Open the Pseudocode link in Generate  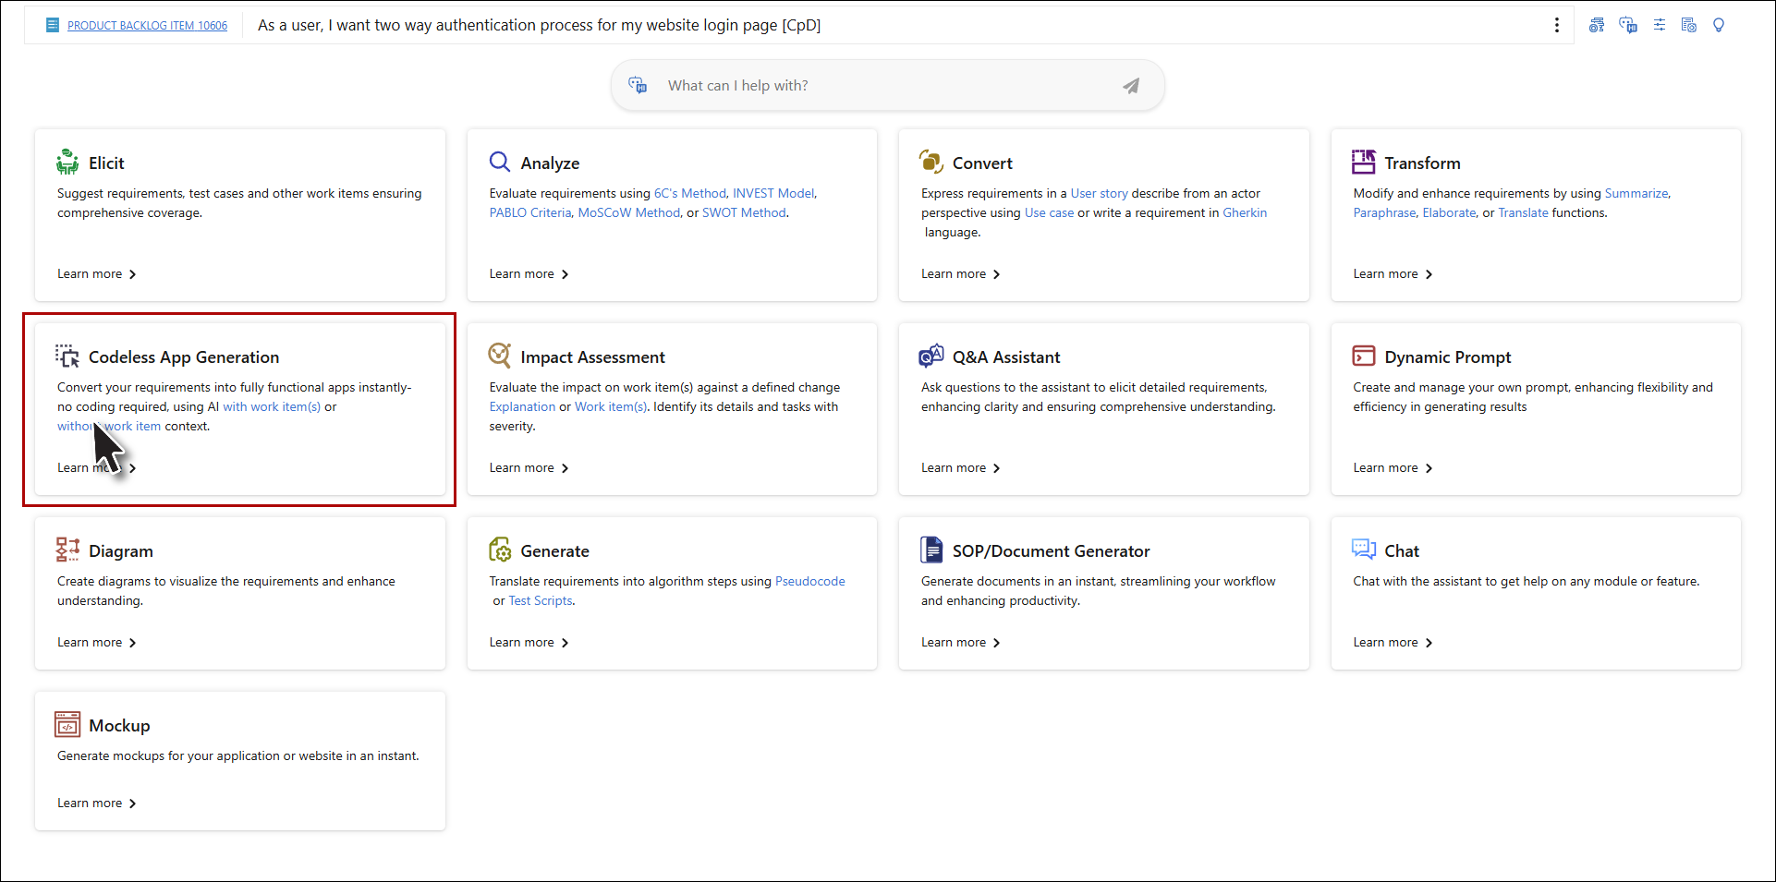[x=809, y=581]
